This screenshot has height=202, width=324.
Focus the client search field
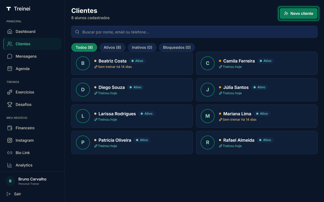click(x=194, y=32)
